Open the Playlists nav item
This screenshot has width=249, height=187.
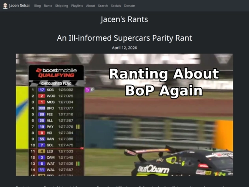click(77, 6)
